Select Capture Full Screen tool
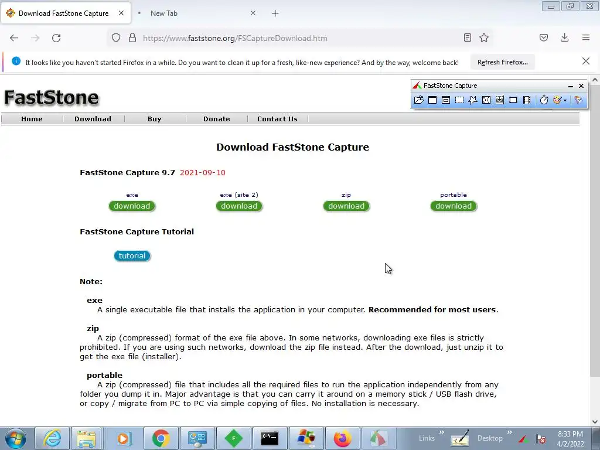 point(486,100)
